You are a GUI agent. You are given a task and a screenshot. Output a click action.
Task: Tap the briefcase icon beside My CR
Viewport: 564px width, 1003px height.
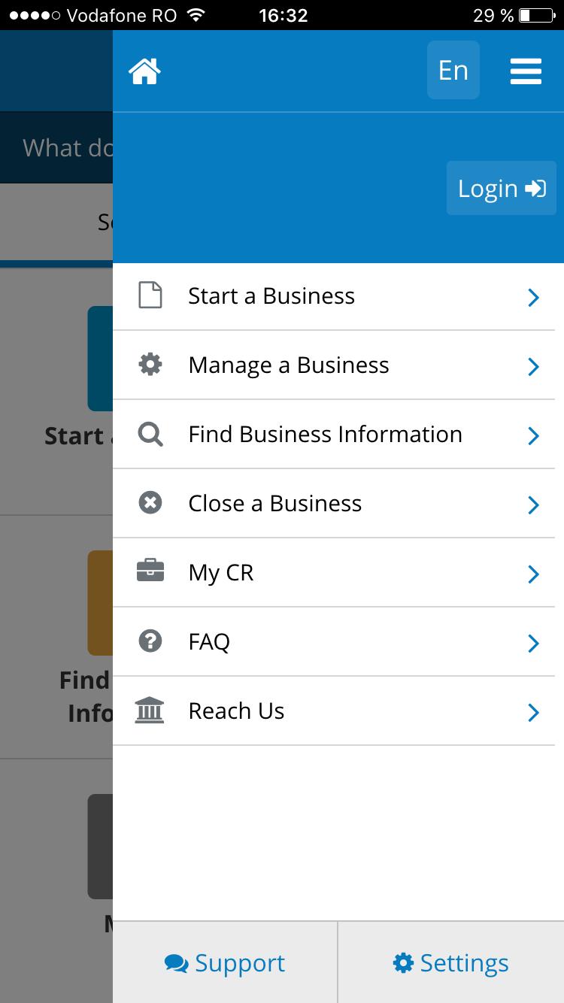150,572
